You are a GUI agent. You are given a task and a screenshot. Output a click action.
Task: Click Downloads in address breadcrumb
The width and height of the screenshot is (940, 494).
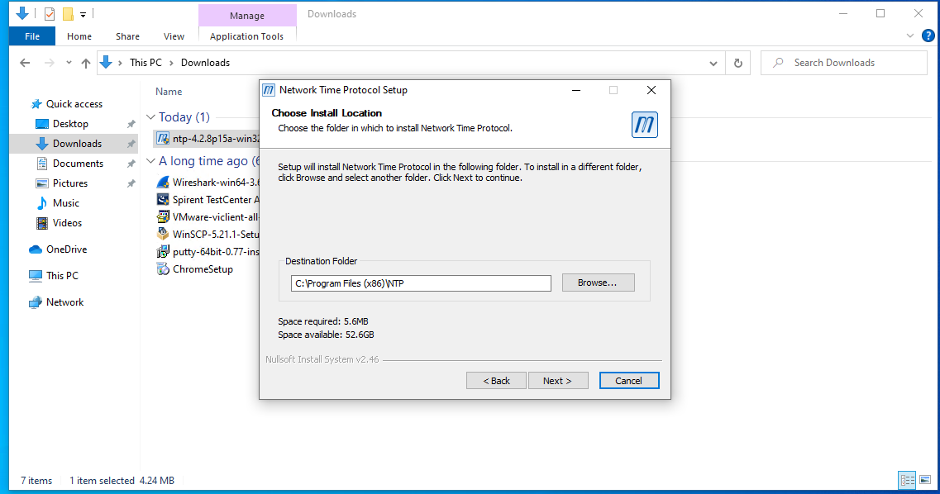206,63
